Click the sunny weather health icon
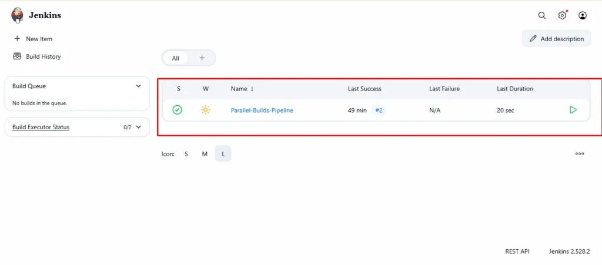Image resolution: width=602 pixels, height=265 pixels. click(x=205, y=110)
